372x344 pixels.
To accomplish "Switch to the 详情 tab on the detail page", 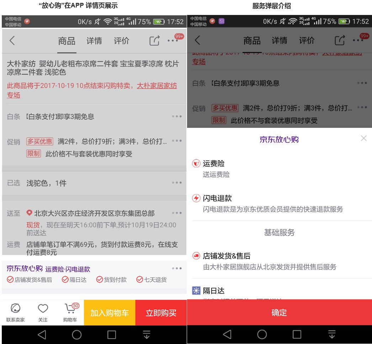I will tap(94, 41).
